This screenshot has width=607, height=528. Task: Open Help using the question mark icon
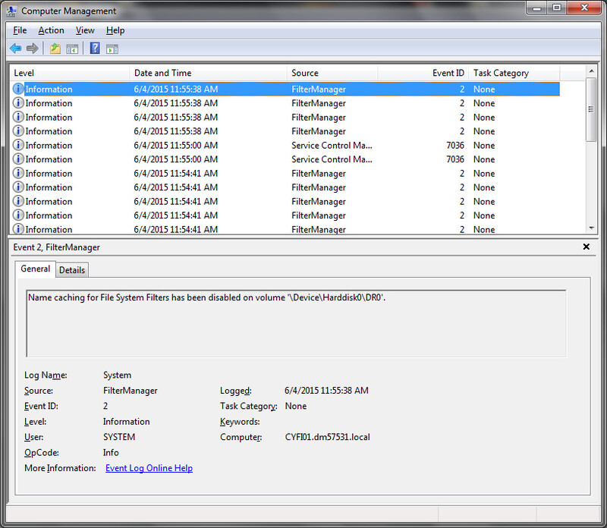[x=93, y=48]
